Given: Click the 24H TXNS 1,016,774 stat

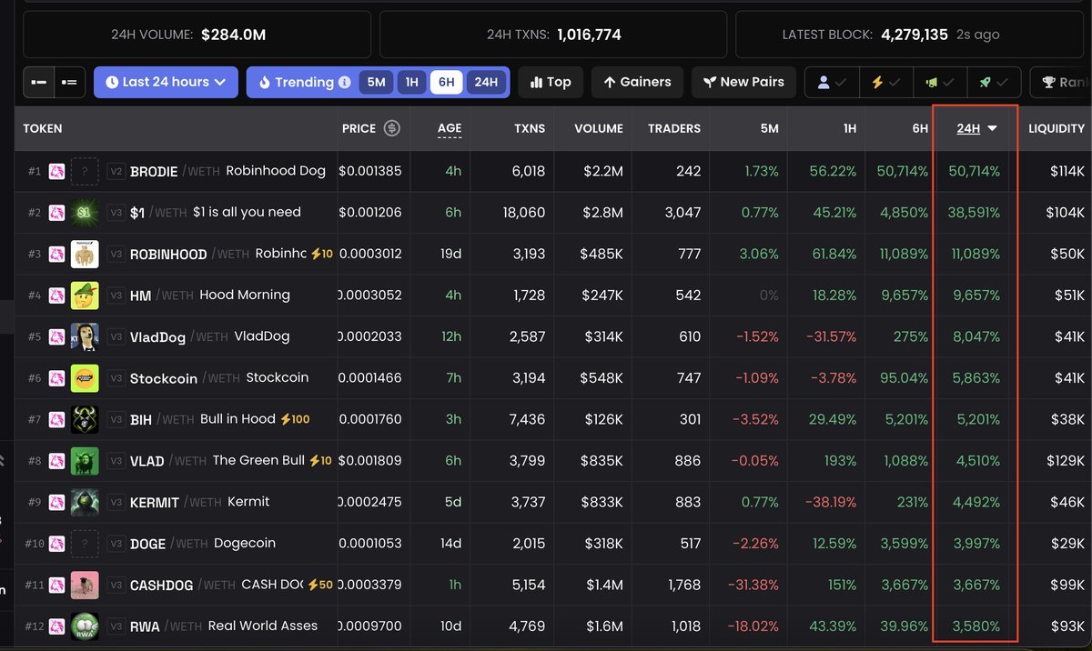Looking at the screenshot, I should pos(553,35).
